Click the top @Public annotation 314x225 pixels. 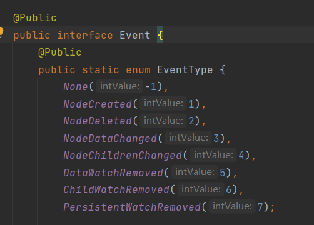35,17
